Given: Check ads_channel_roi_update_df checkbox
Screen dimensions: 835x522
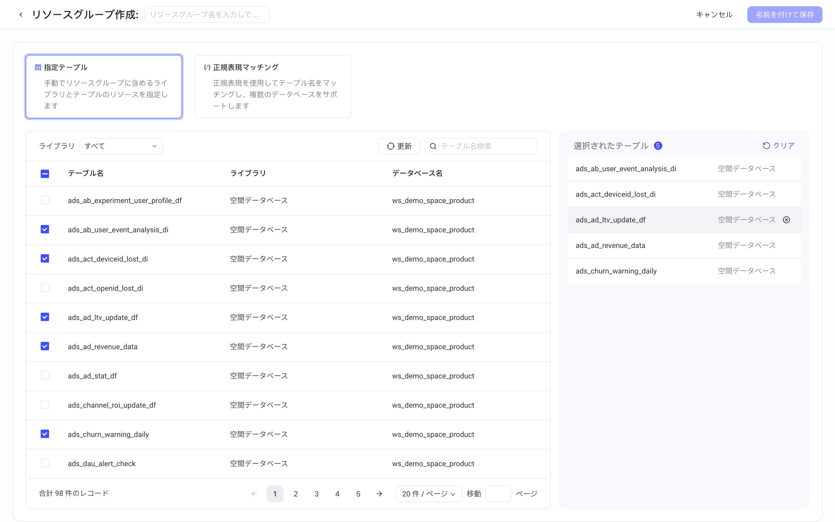Looking at the screenshot, I should (45, 405).
